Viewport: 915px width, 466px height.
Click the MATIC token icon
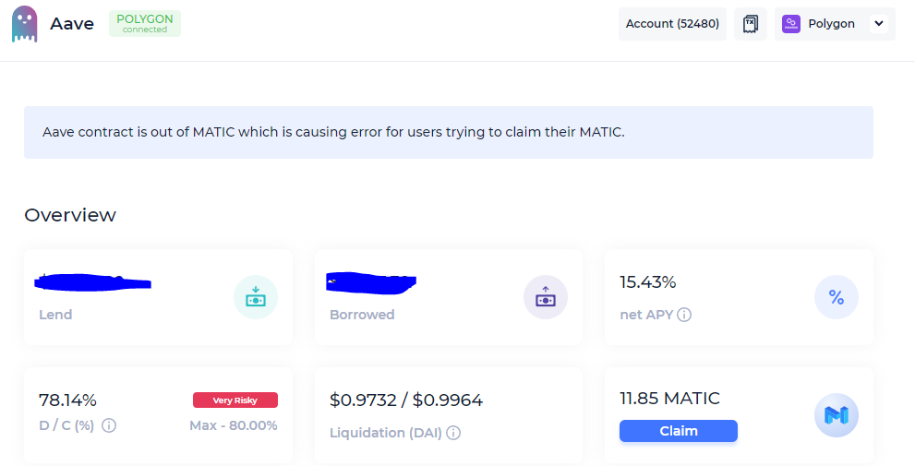836,415
